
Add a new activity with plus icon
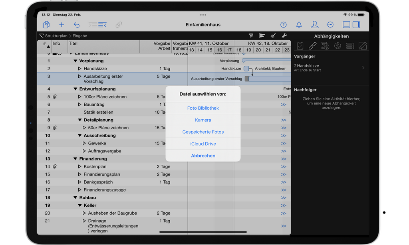(62, 25)
